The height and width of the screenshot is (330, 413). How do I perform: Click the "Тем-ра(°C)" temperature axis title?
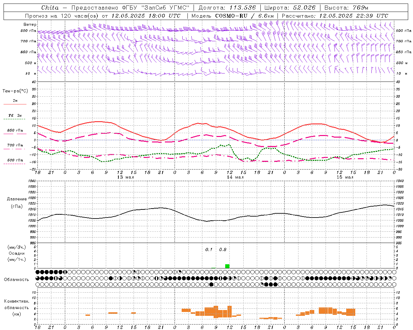coord(15,91)
